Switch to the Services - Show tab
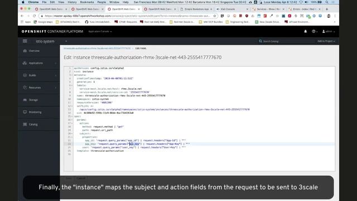The height and width of the screenshot is (201, 357). click(x=269, y=9)
